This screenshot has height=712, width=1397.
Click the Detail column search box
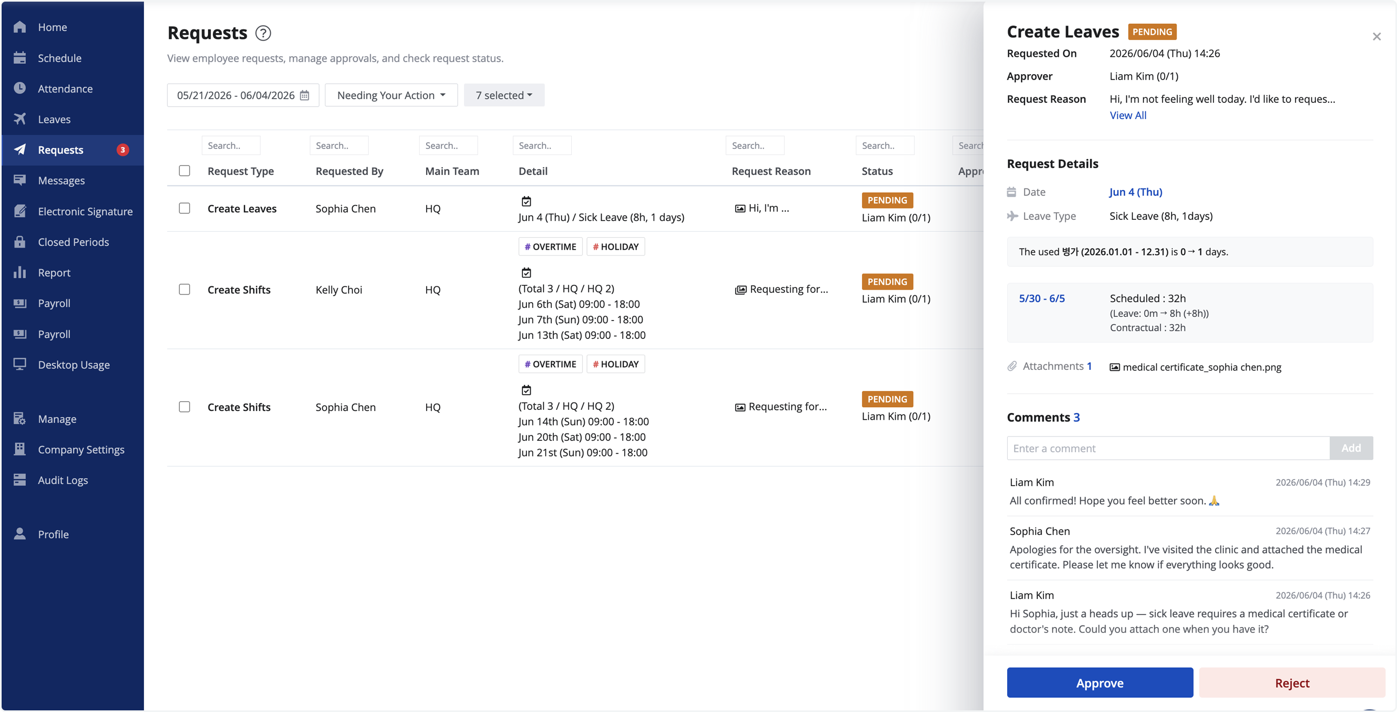coord(542,146)
